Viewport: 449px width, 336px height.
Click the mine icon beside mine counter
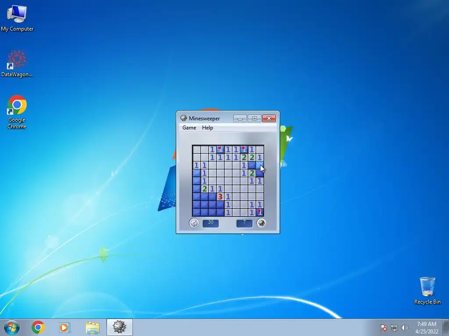pyautogui.click(x=261, y=223)
